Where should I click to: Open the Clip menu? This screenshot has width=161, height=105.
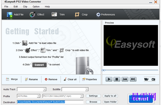point(25,7)
